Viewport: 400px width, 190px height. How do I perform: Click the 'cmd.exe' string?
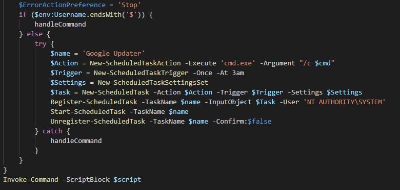coord(238,63)
